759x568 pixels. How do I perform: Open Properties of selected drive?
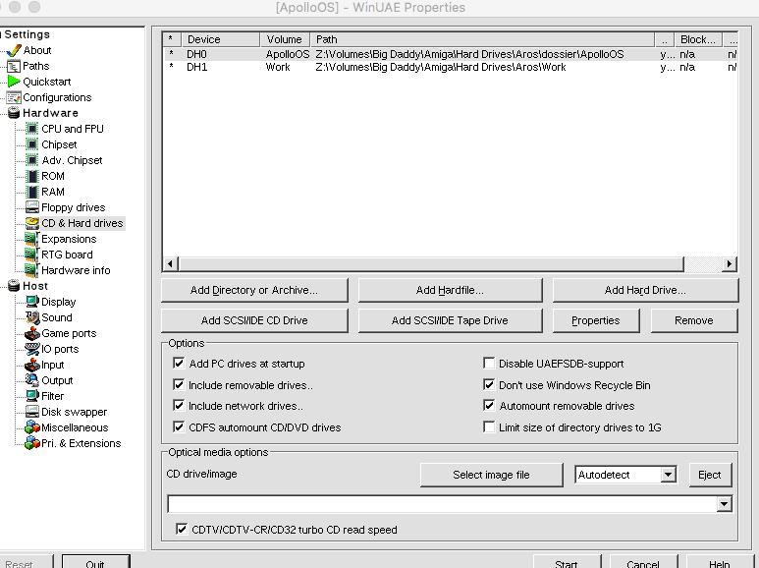pyautogui.click(x=596, y=320)
